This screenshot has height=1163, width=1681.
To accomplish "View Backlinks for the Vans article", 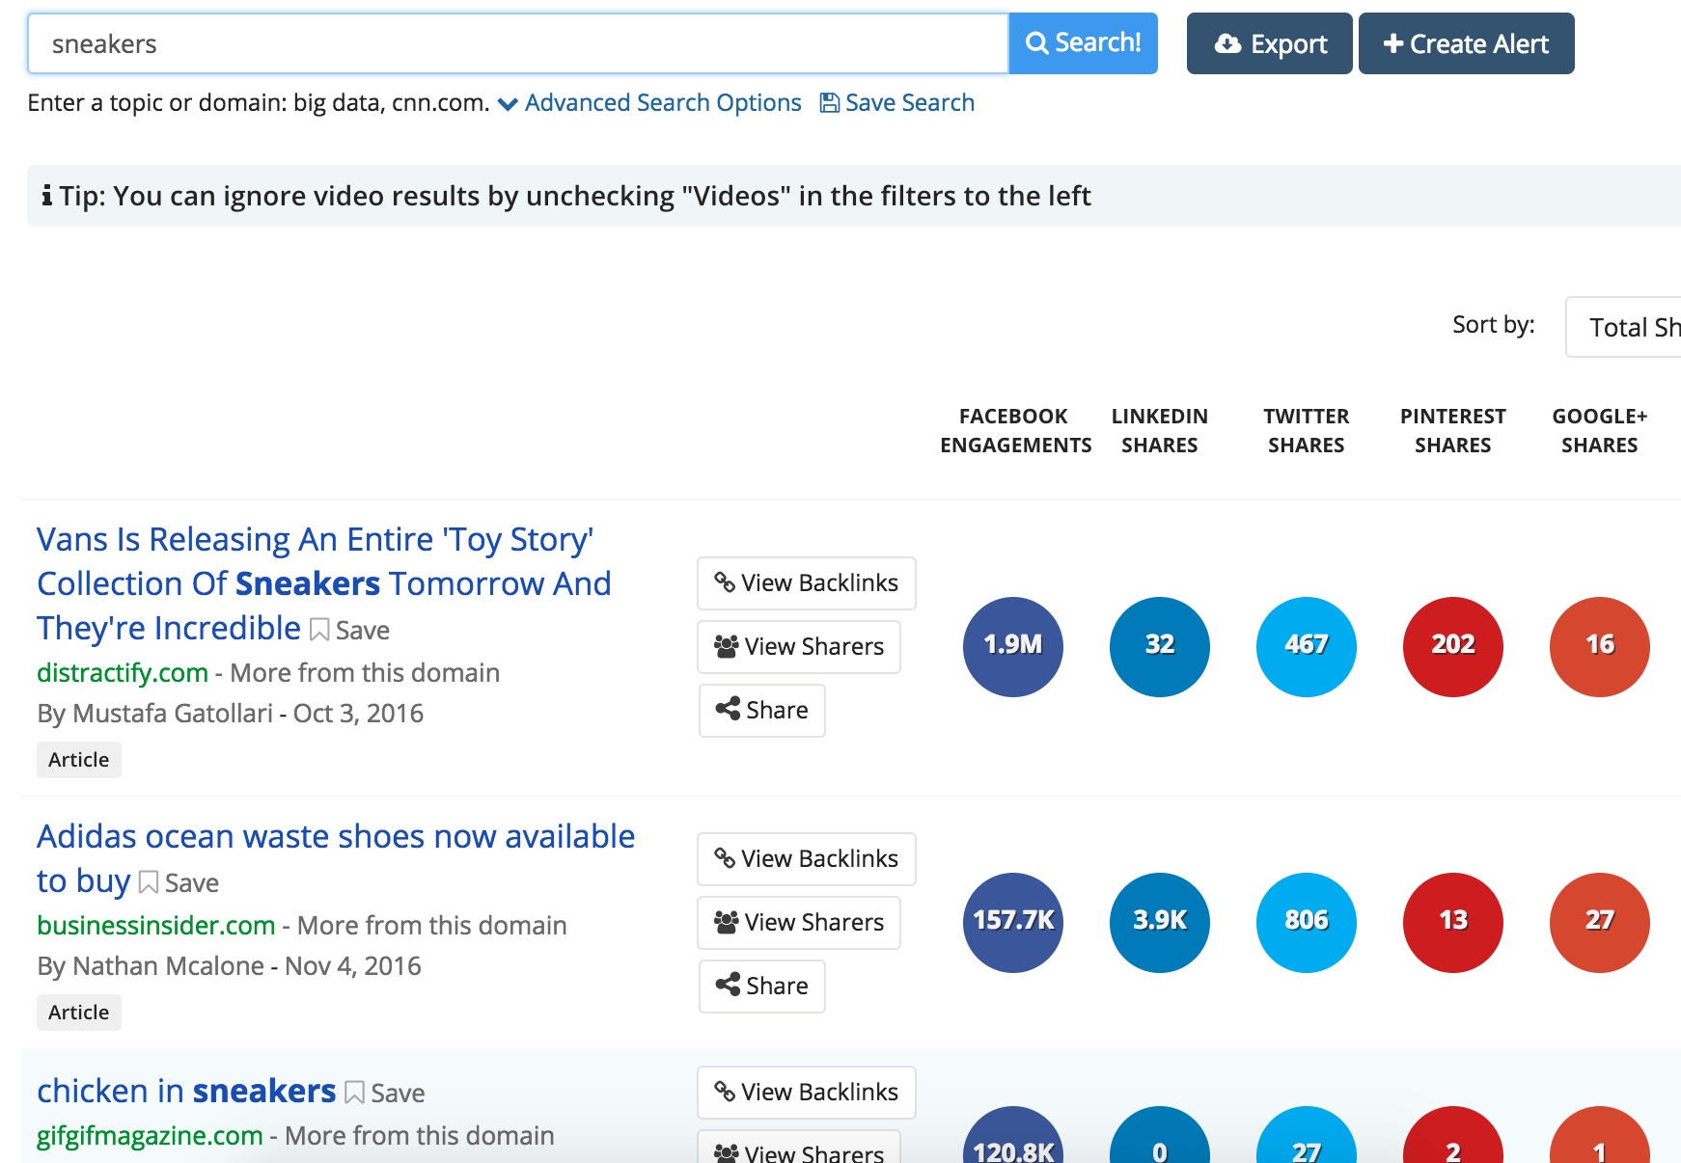I will 807,583.
